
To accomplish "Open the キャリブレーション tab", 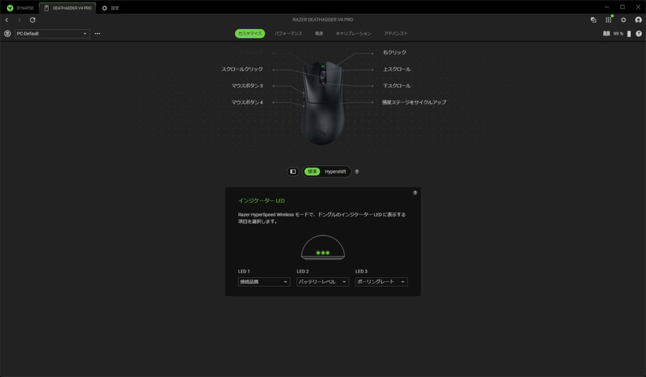I will (x=353, y=33).
